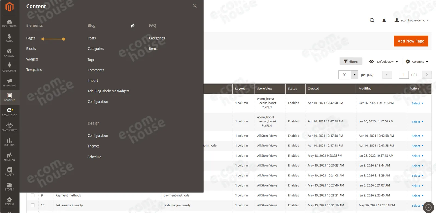This screenshot has height=213, width=436.
Task: Open the Filters button
Action: 351,62
